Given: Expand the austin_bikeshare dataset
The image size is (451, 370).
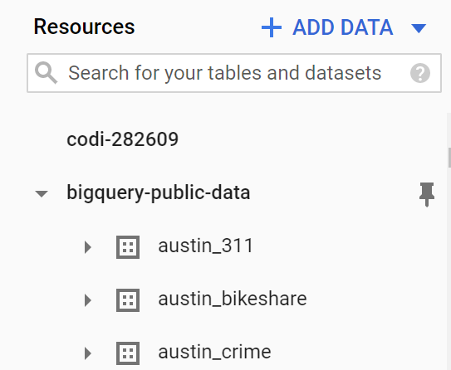Looking at the screenshot, I should click(88, 300).
